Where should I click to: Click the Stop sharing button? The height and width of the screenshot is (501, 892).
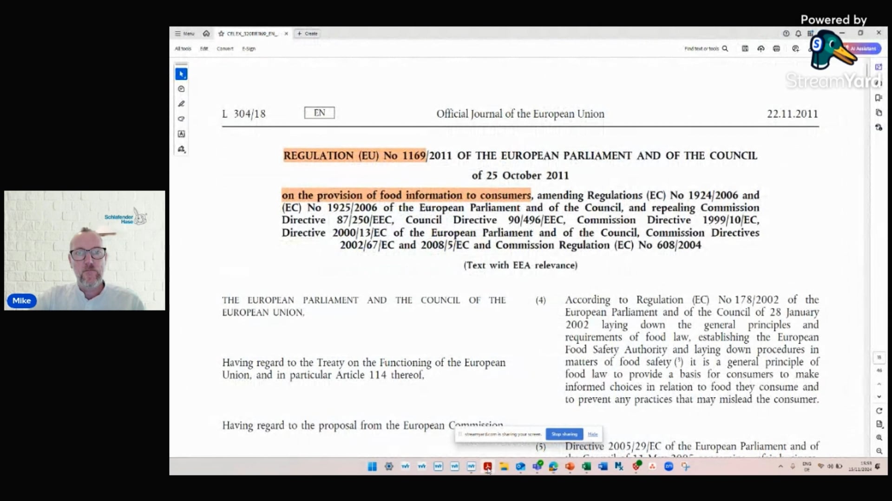(564, 434)
